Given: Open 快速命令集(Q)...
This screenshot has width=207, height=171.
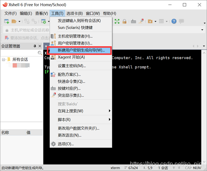Looking at the screenshot, I should (81, 81).
